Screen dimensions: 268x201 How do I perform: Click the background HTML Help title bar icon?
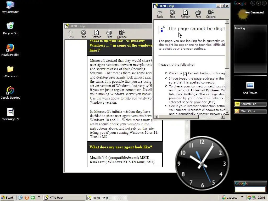[x=67, y=26]
